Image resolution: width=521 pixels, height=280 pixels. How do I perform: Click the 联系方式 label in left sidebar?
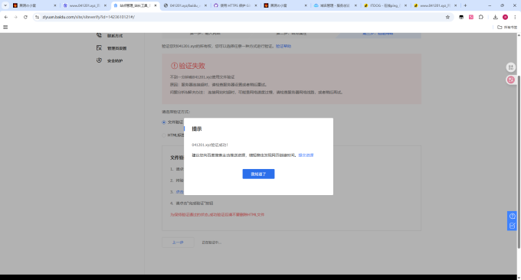(x=115, y=35)
